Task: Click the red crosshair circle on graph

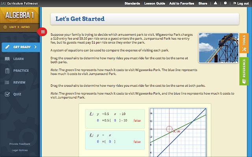Action: tap(169, 129)
